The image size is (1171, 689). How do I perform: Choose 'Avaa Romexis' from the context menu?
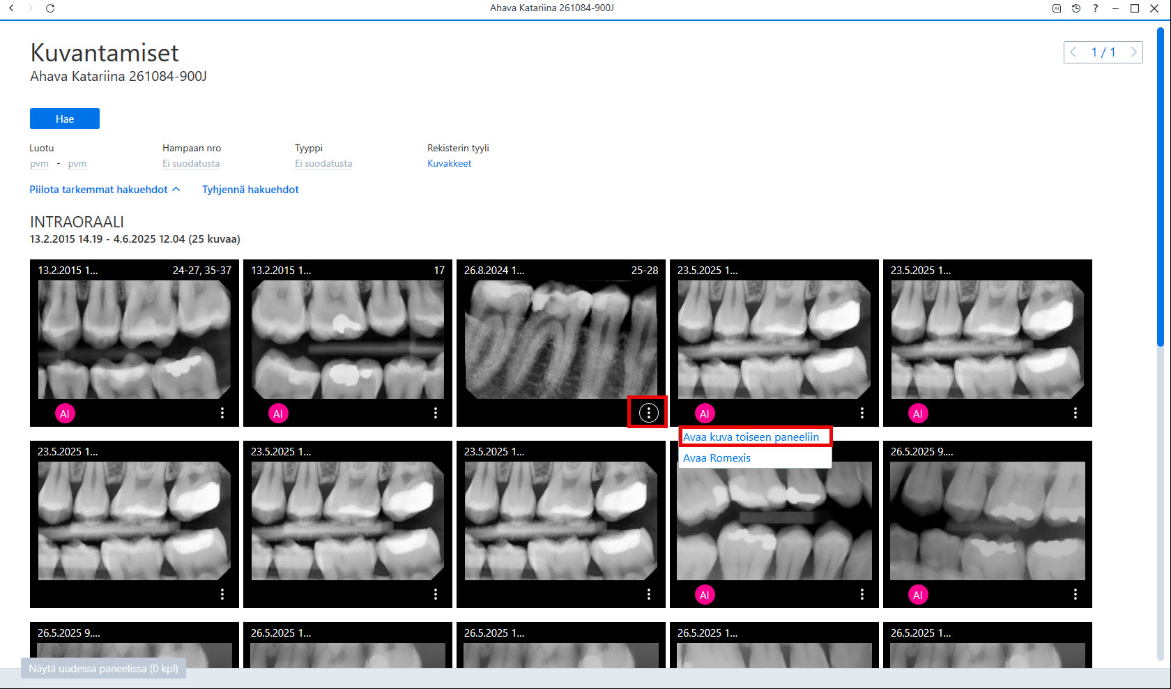pyautogui.click(x=717, y=458)
